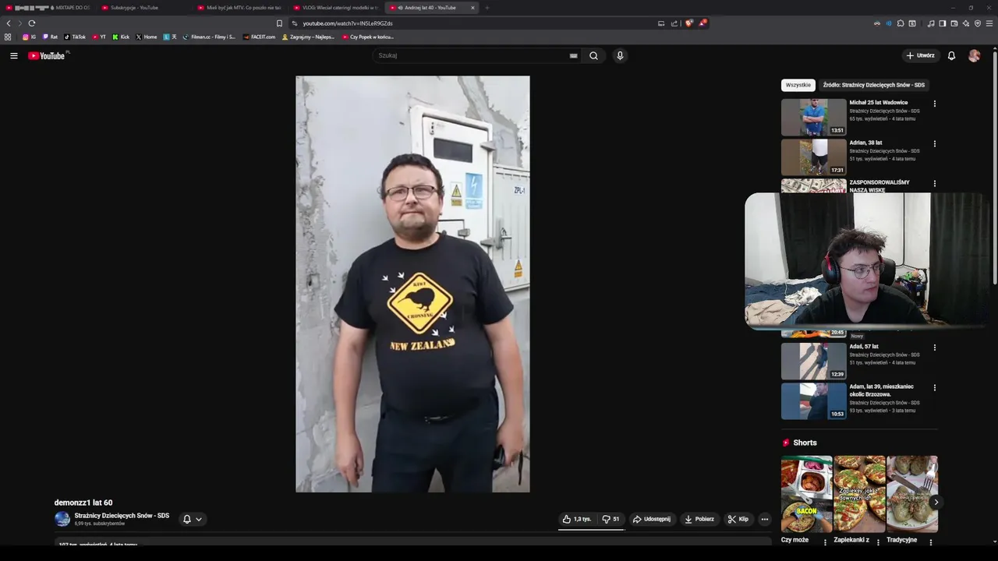This screenshot has height=561, width=998.
Task: Like the video with thumbs up
Action: (576, 519)
